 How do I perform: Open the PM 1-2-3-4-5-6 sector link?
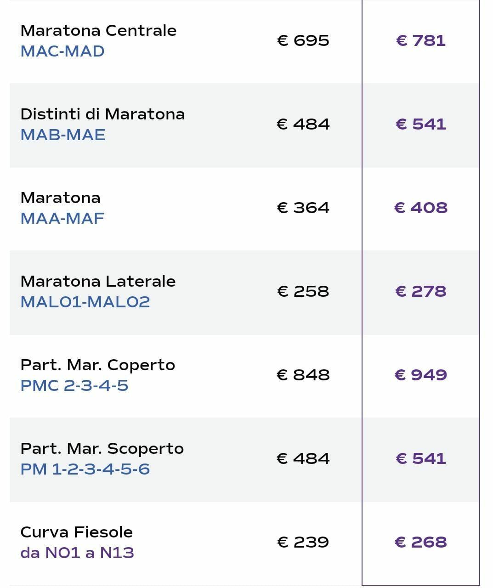(85, 469)
